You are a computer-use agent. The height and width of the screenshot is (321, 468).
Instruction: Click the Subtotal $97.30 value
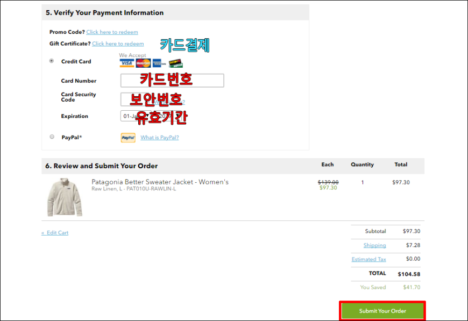pyautogui.click(x=412, y=231)
